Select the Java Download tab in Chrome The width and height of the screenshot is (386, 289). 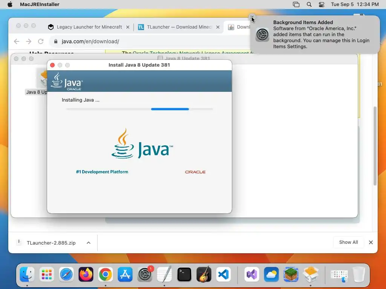(238, 27)
